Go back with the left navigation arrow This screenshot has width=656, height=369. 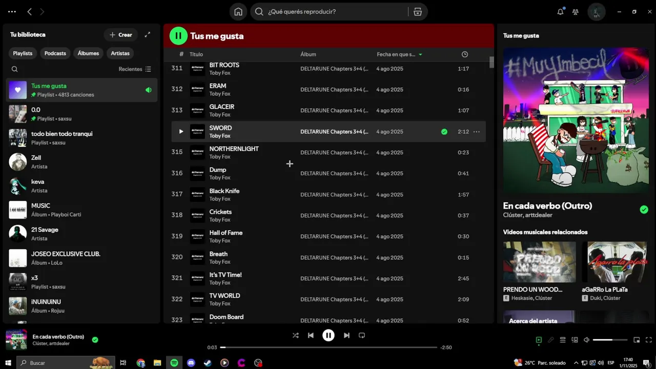[29, 12]
